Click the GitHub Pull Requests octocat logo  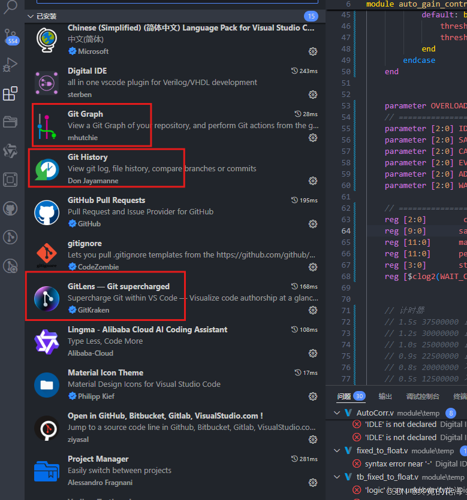(x=47, y=213)
